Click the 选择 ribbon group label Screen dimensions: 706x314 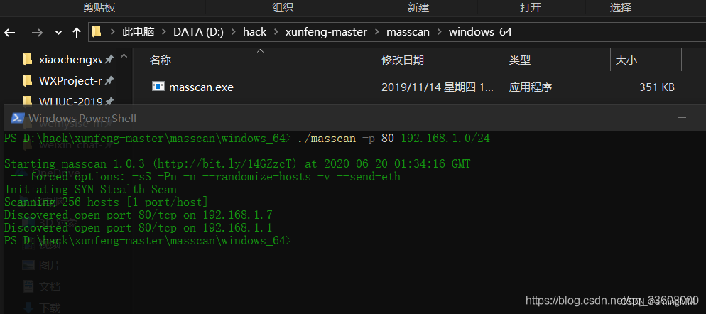(621, 7)
